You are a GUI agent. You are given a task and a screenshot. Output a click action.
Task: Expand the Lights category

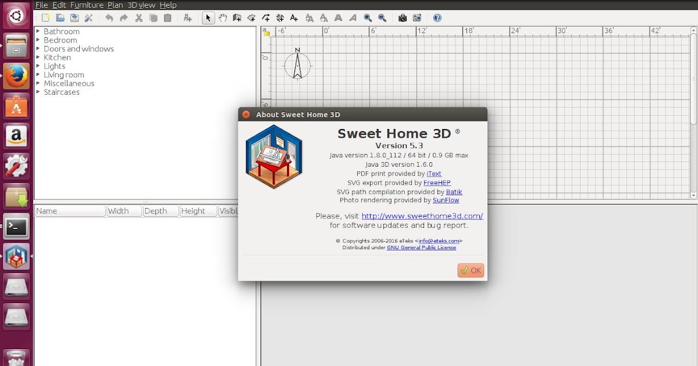tap(38, 66)
